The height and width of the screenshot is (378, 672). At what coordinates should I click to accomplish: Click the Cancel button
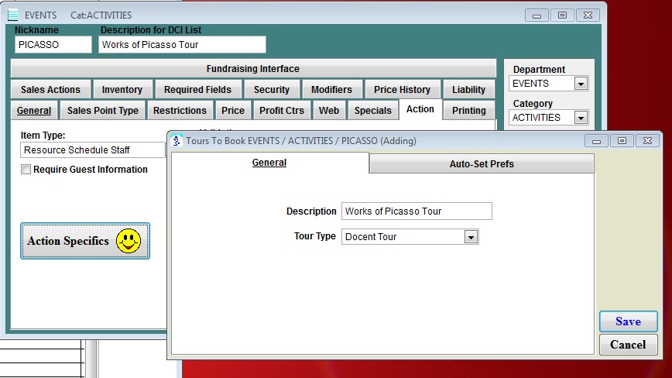click(x=628, y=345)
